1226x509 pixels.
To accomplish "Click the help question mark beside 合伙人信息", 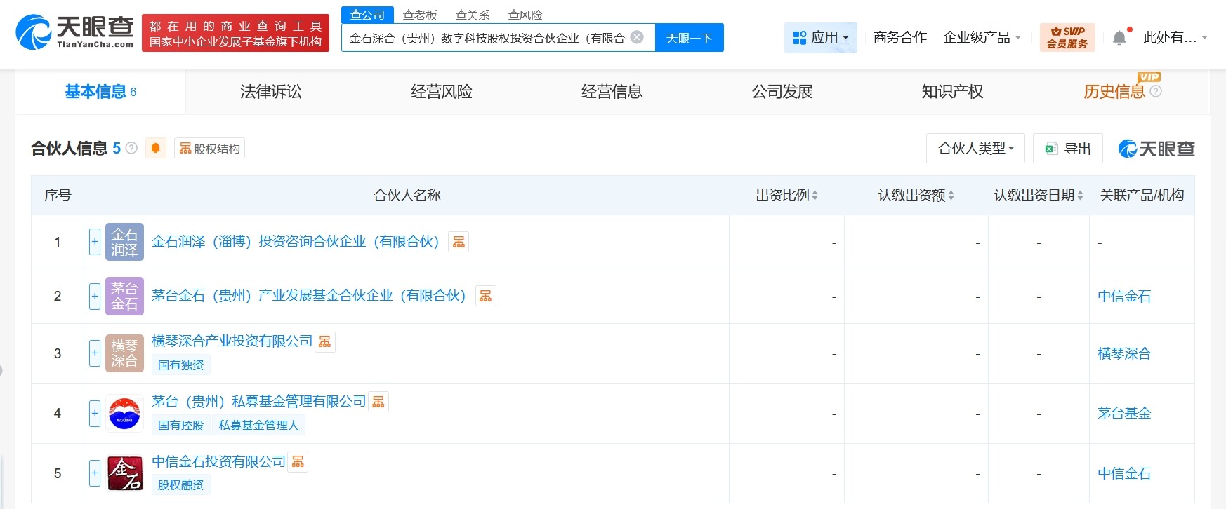I will [x=131, y=148].
